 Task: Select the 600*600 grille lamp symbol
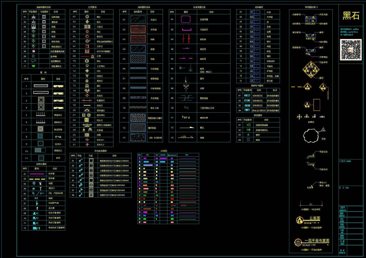coord(87,51)
